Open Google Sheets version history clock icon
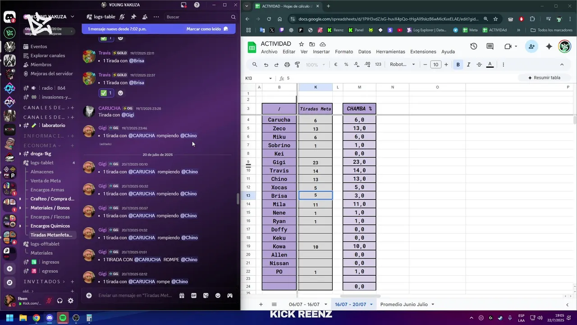The height and width of the screenshot is (325, 577). point(474,46)
